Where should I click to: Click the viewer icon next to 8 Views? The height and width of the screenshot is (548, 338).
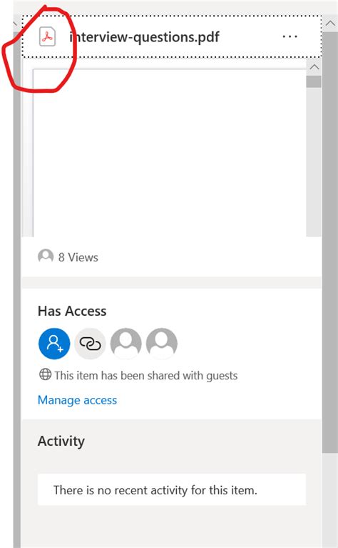click(46, 256)
